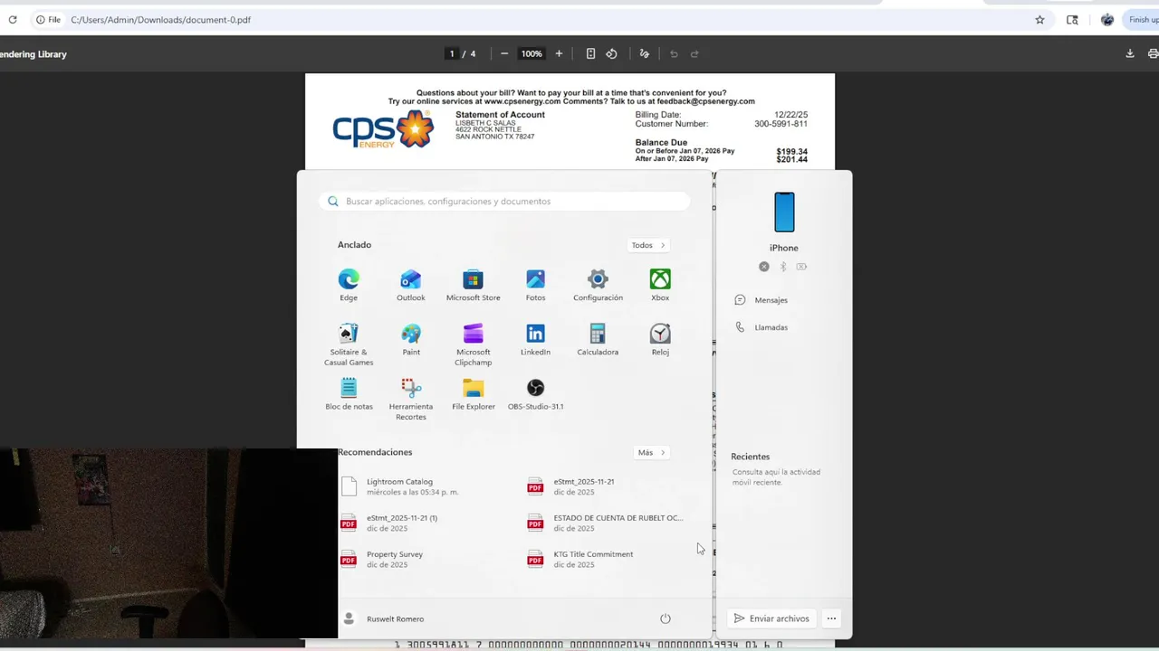Screen dimensions: 1159x651
Task: Click the 100% zoom level field
Action: pyautogui.click(x=532, y=54)
